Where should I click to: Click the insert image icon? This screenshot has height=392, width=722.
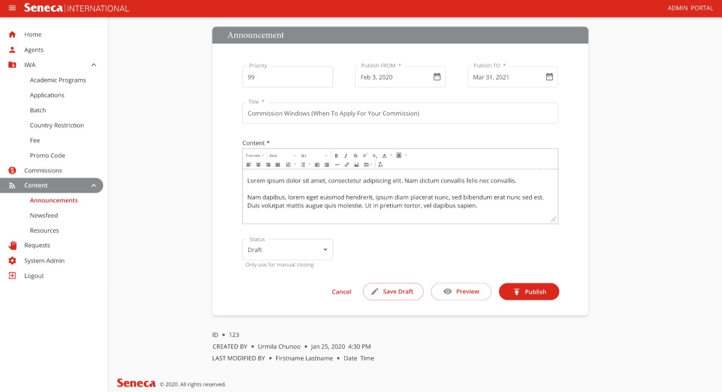point(356,165)
